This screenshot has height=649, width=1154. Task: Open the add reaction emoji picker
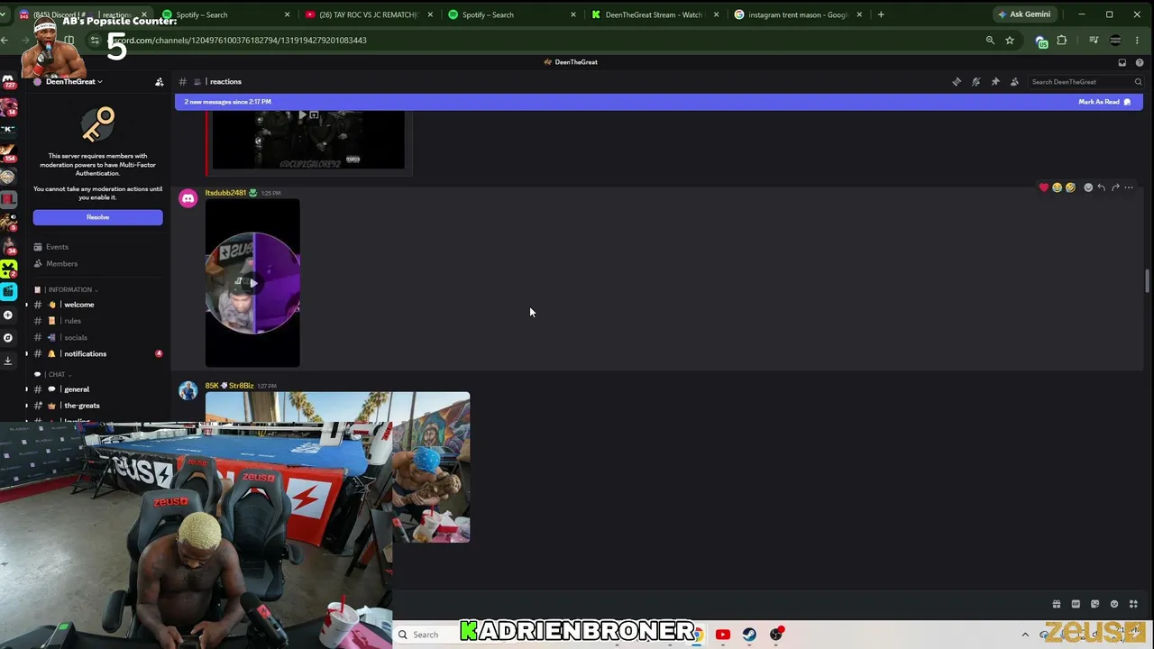[1088, 187]
